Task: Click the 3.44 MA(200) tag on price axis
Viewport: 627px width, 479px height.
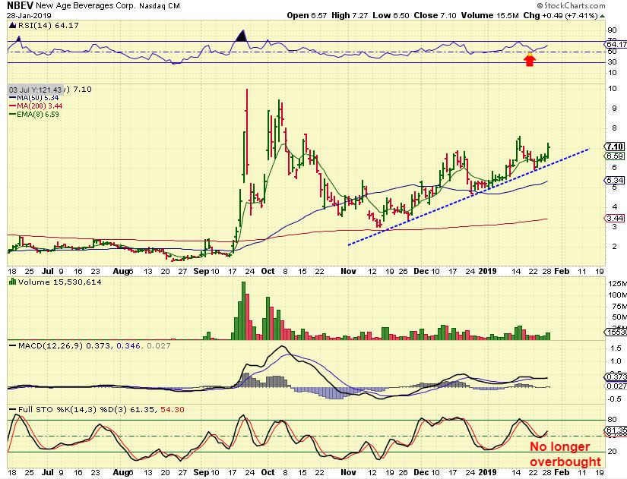Action: [615, 218]
